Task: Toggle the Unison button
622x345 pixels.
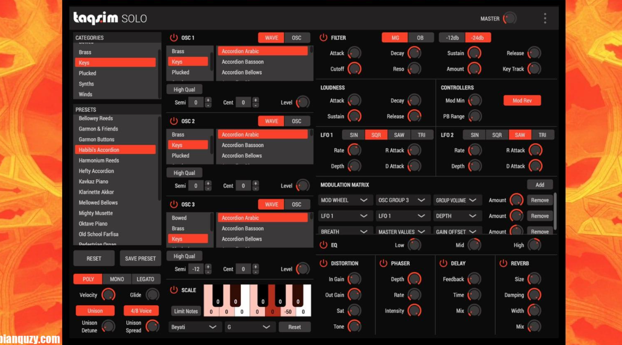Action: [x=95, y=311]
